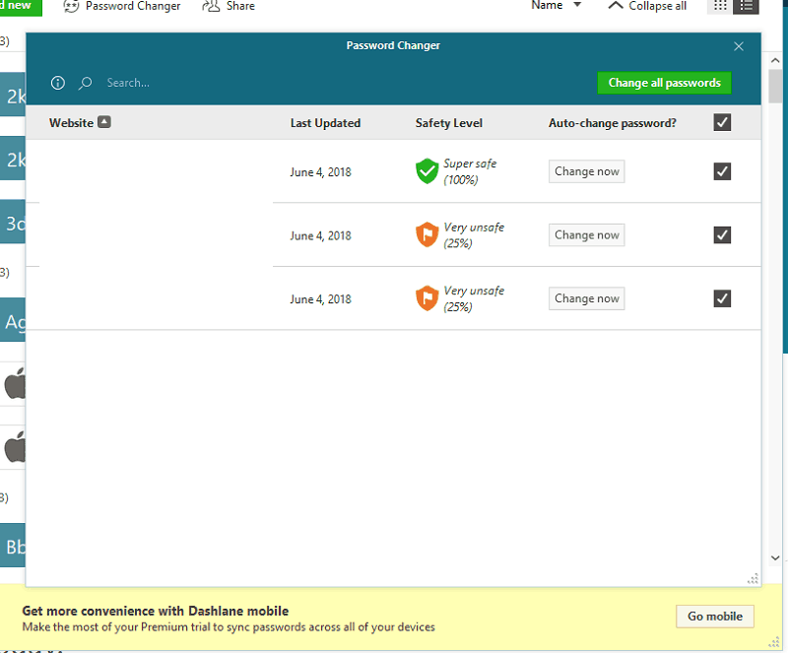788x653 pixels.
Task: Close the Password Changer dialog
Action: coord(738,46)
